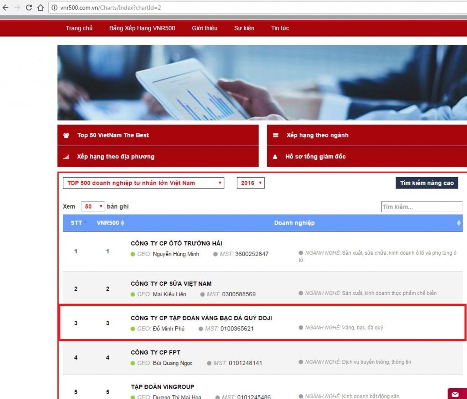Click the Tìm kiếm search input field
Viewport: 467px width, 399px height.
click(x=422, y=207)
